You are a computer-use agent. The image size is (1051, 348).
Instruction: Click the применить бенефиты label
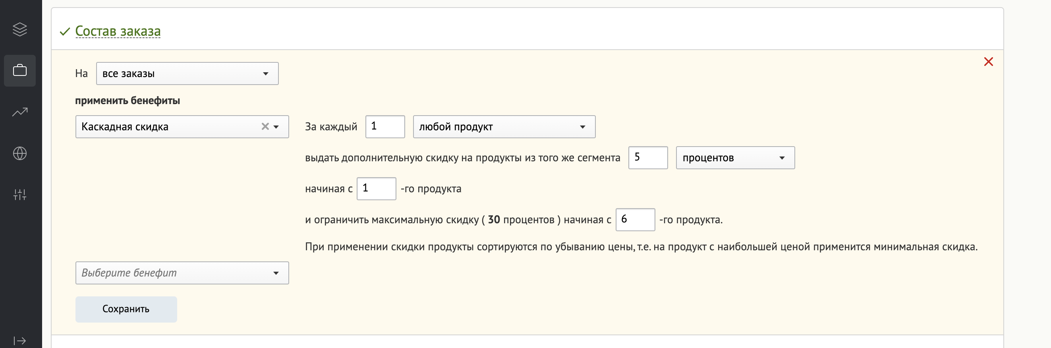pos(127,101)
